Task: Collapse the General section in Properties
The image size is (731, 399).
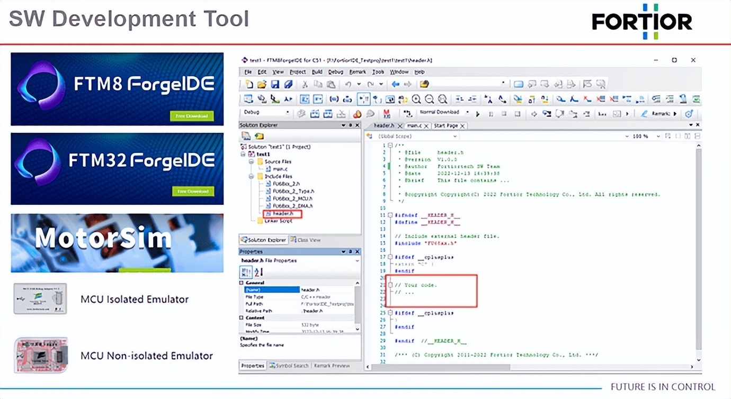Action: (243, 283)
